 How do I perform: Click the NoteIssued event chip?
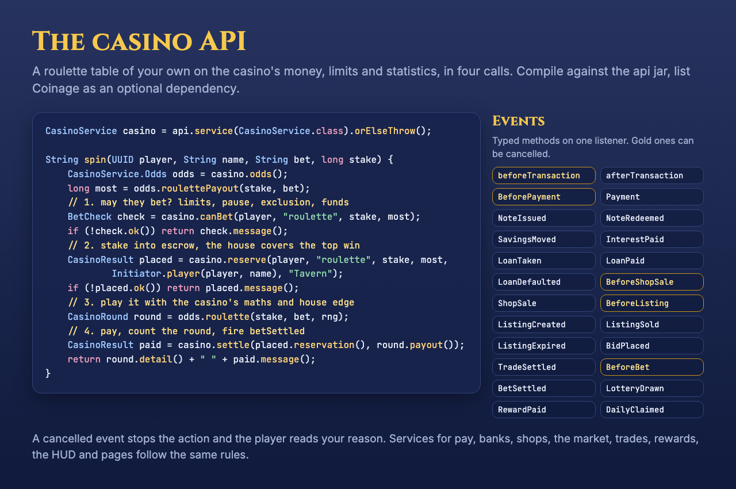click(x=544, y=218)
